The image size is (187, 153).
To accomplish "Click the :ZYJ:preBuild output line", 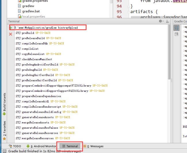I will click(33, 33).
